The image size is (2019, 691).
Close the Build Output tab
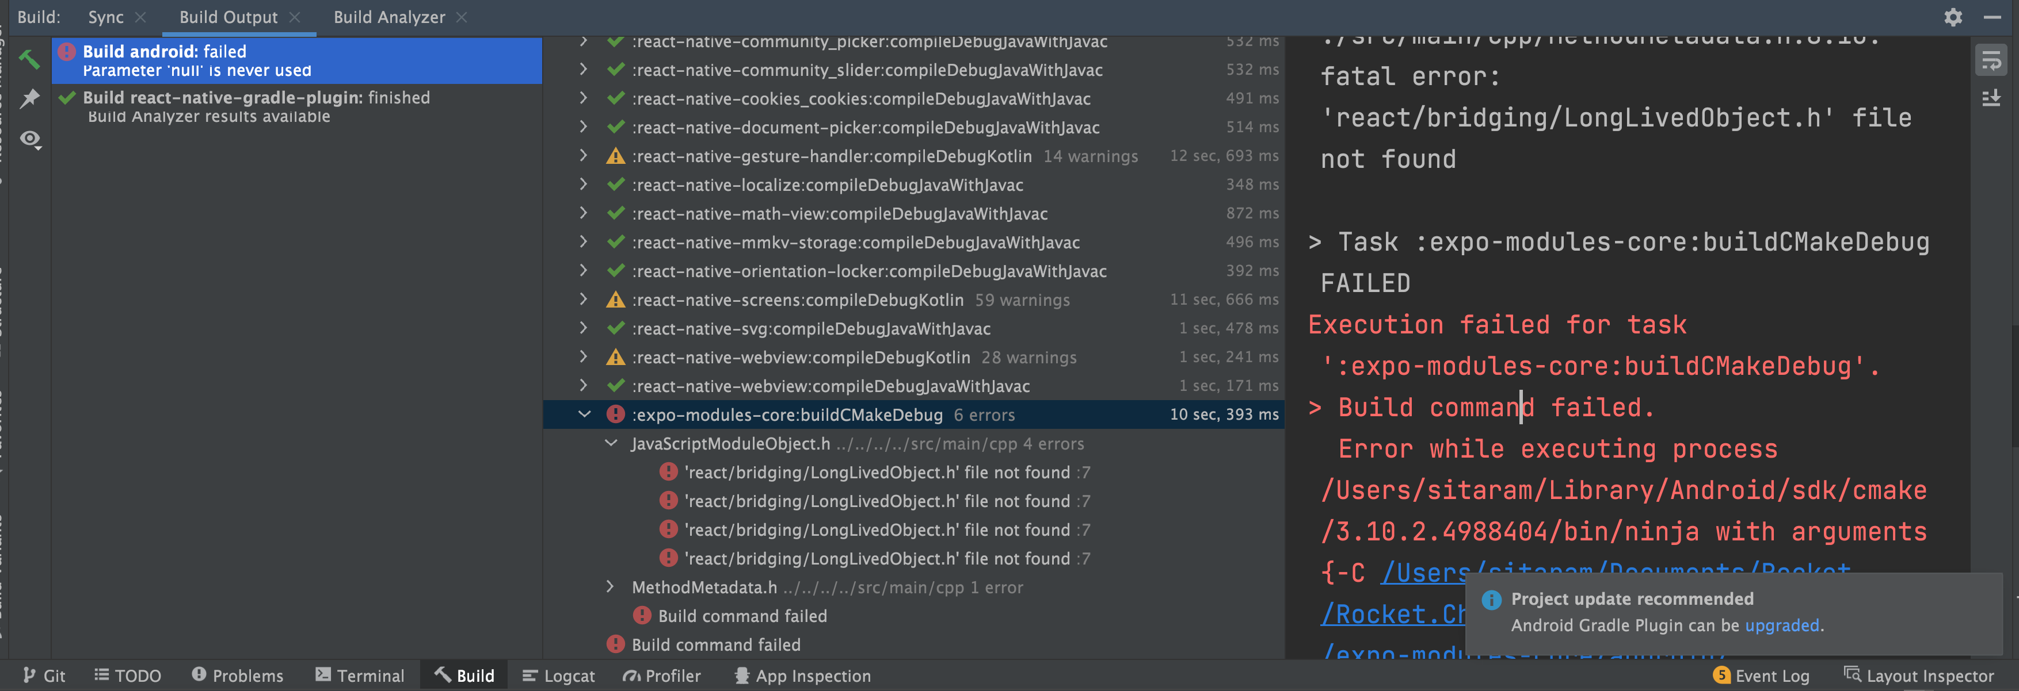295,17
